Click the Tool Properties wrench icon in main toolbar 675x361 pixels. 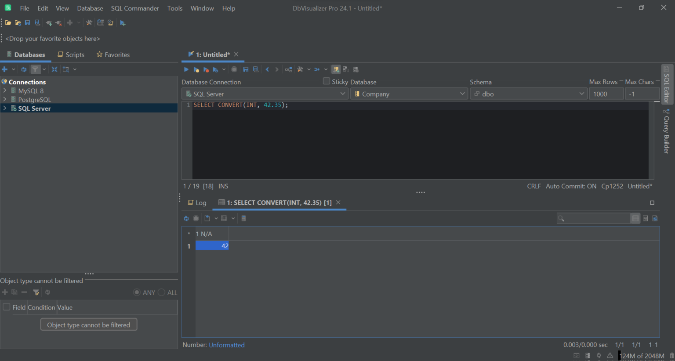coord(89,23)
